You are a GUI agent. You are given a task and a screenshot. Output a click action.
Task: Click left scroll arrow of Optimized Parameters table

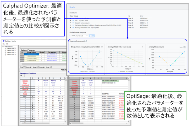[x=21, y=64]
